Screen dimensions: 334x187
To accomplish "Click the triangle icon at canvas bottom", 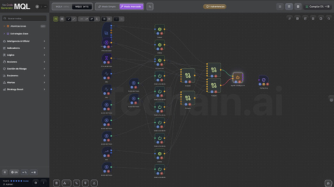I will [x=94, y=183].
